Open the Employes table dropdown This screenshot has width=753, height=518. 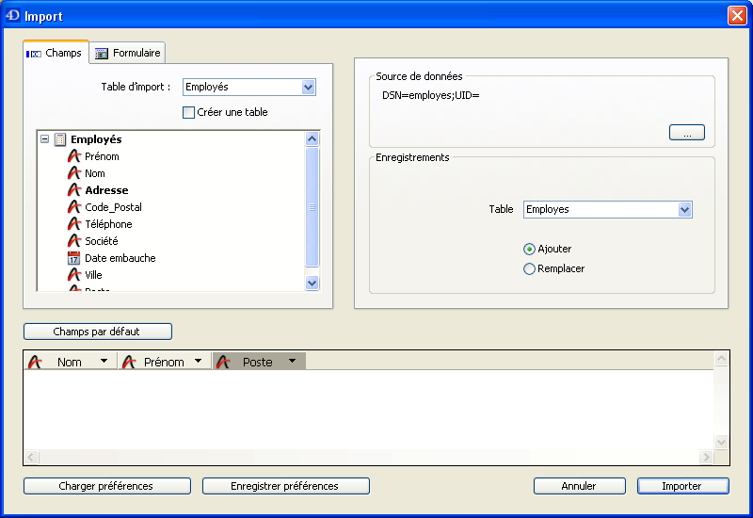[x=684, y=209]
